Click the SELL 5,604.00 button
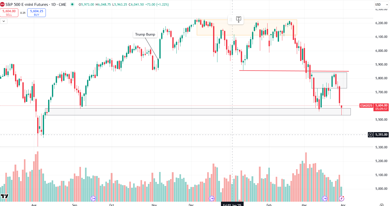Screen dimensions: 390x206 coord(9,13)
